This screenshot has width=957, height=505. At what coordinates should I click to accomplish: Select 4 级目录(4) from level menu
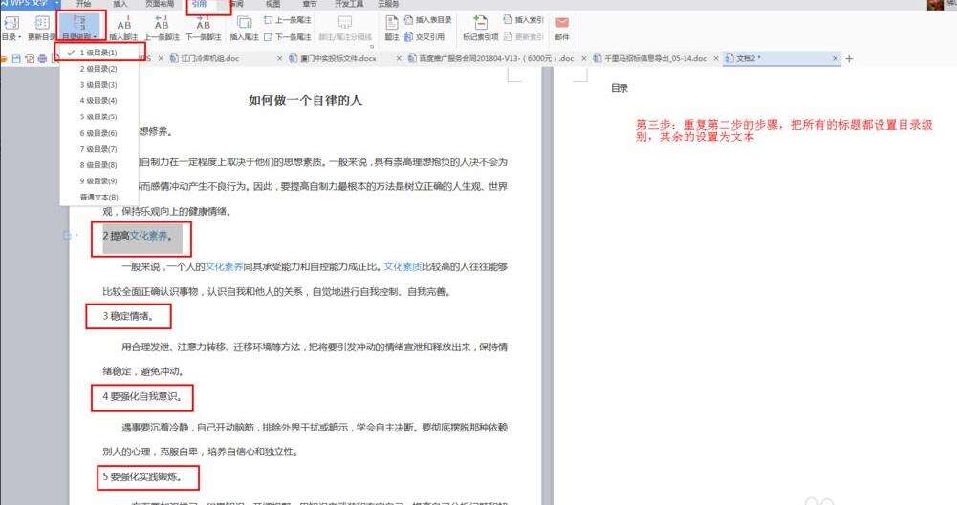point(99,100)
